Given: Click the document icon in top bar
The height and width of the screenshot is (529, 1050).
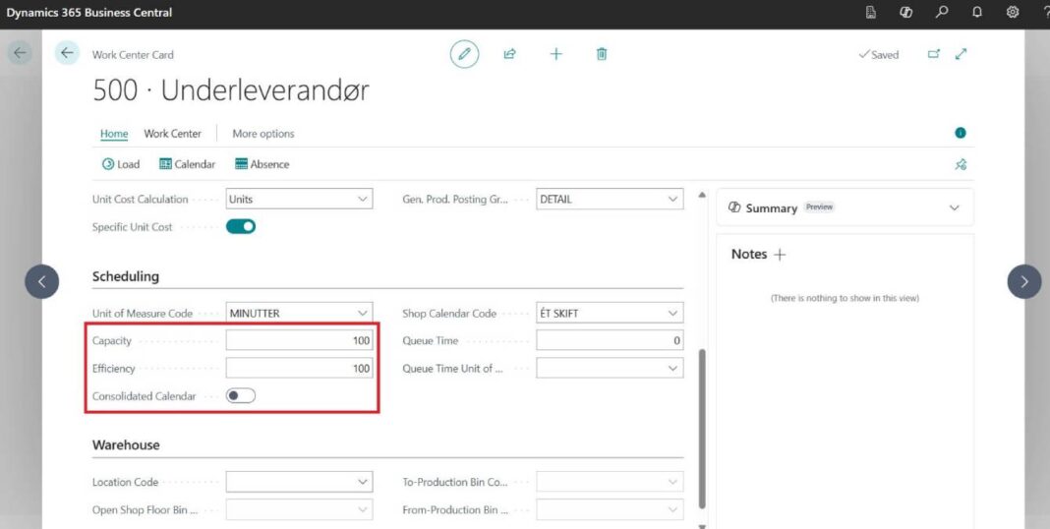Looking at the screenshot, I should (871, 12).
